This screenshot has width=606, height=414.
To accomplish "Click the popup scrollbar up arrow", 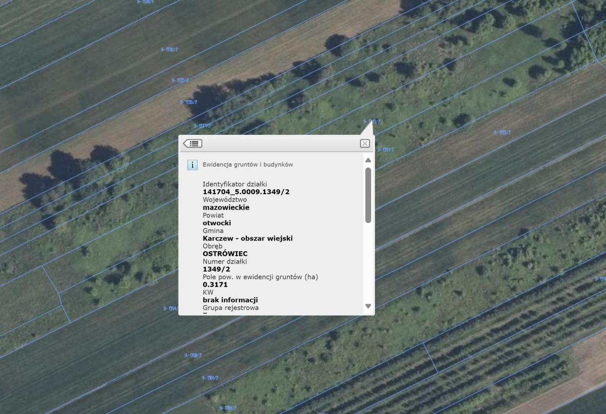I will (368, 160).
